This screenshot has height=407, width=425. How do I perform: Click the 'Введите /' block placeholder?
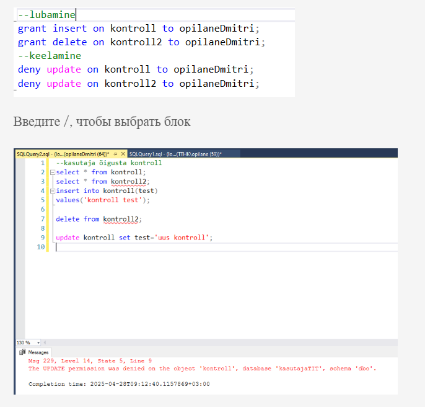tap(102, 122)
